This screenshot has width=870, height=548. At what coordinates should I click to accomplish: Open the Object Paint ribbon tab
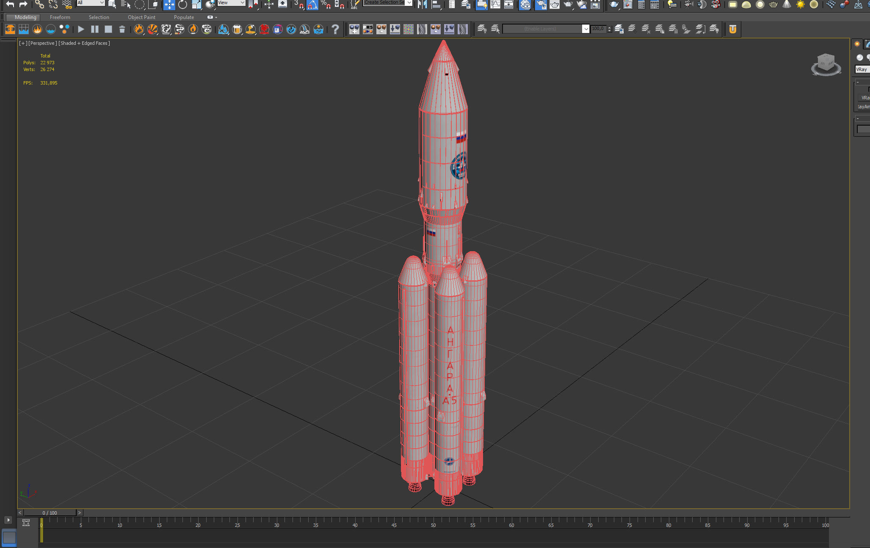point(141,17)
